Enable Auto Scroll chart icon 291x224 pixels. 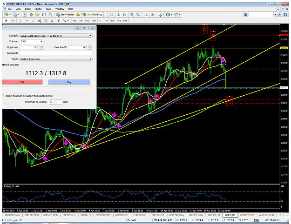point(146,14)
